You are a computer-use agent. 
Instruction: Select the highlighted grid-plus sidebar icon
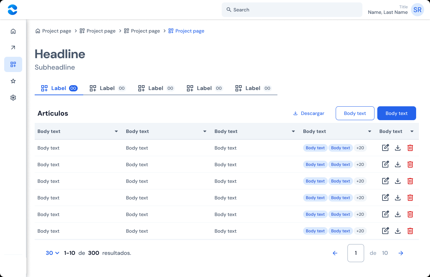[x=13, y=64]
